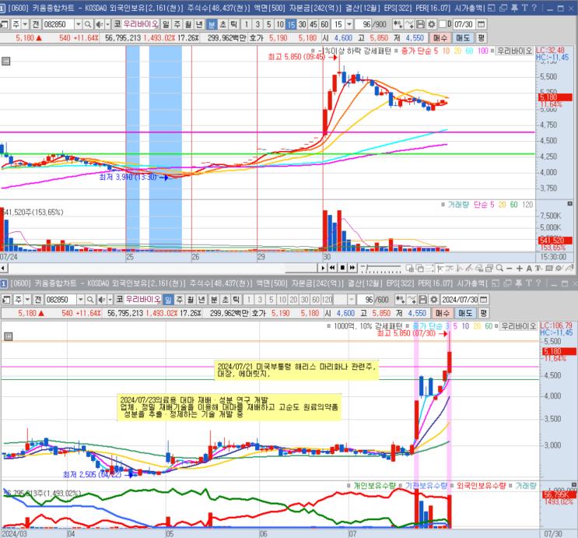Choose the 60-minute interval button in the top chart
578x538 pixels.
pyautogui.click(x=324, y=24)
